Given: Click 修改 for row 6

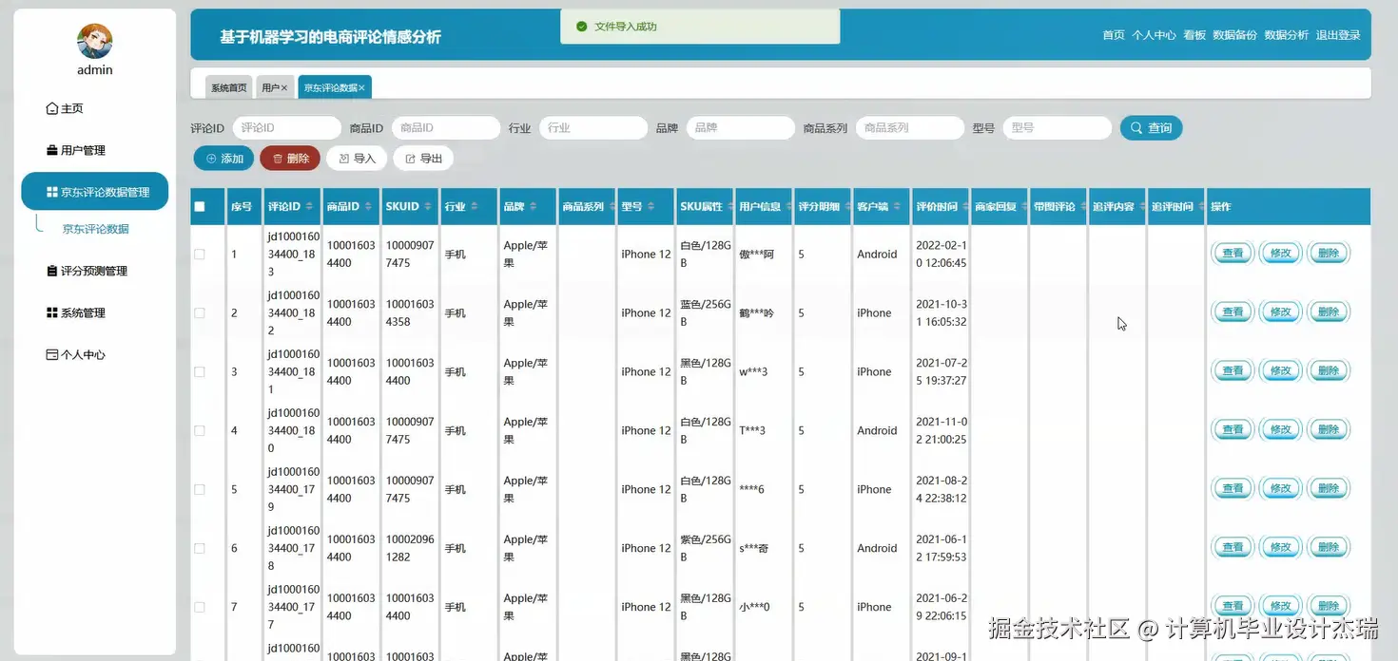Looking at the screenshot, I should [x=1281, y=548].
